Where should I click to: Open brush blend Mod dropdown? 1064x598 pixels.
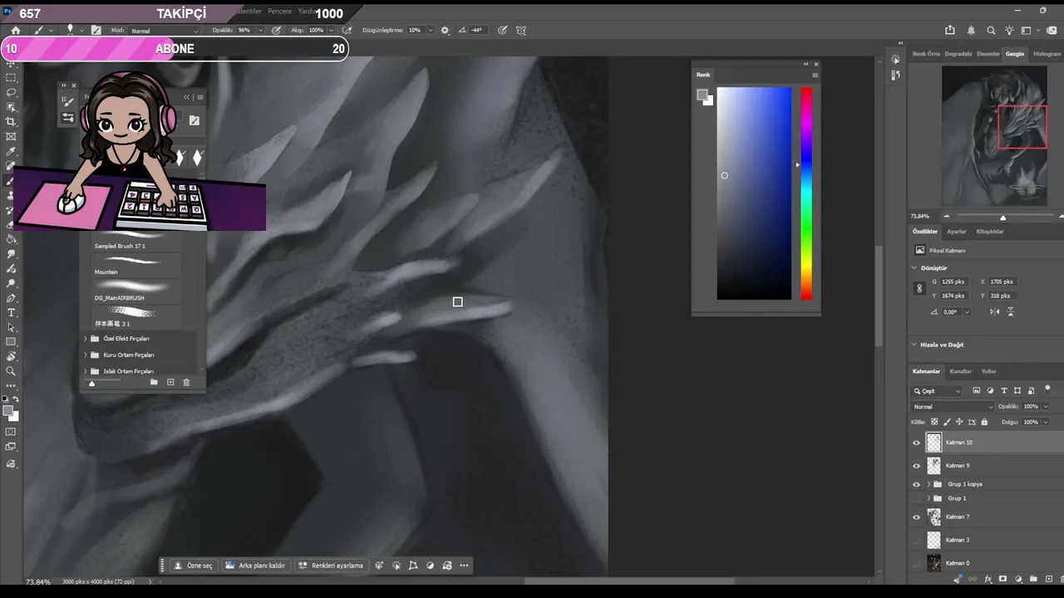[165, 31]
